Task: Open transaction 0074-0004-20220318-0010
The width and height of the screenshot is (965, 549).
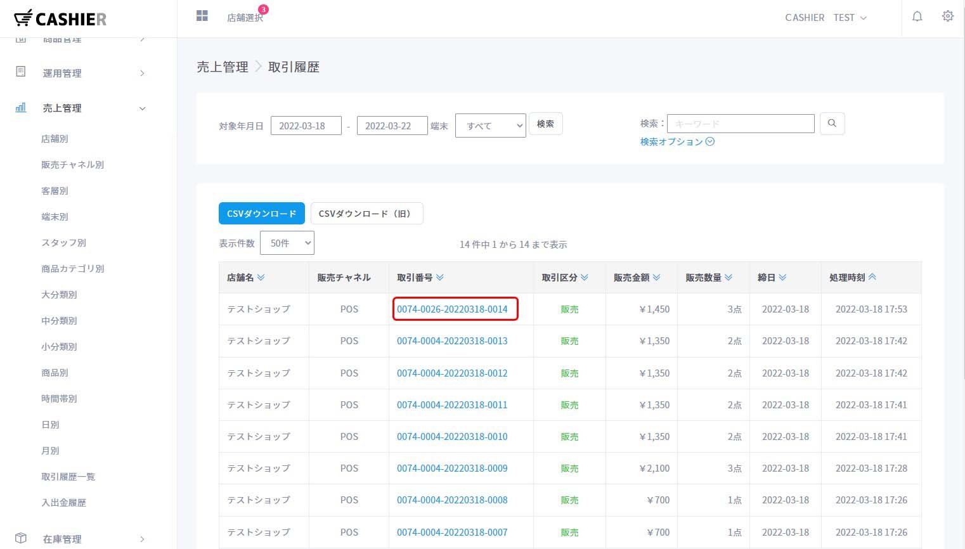Action: 452,436
